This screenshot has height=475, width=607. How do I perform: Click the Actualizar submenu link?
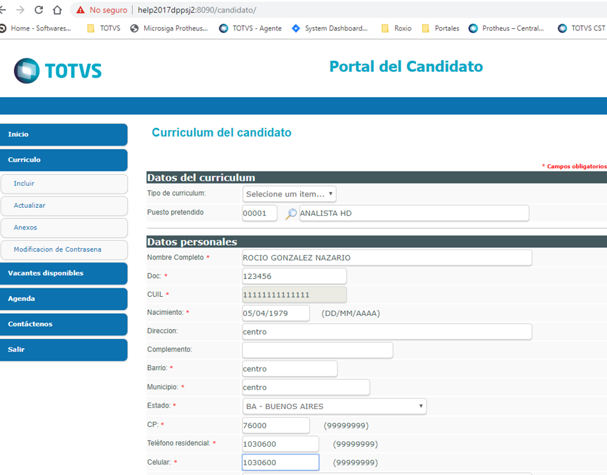tap(64, 206)
